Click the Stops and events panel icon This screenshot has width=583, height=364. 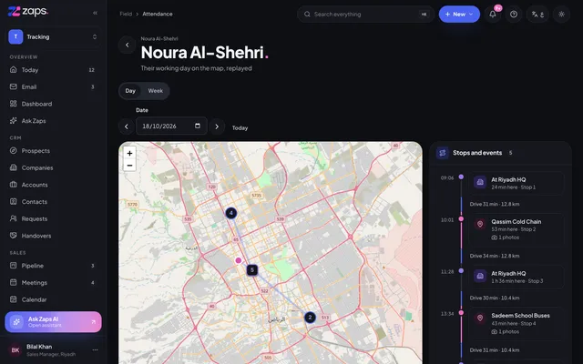[443, 153]
